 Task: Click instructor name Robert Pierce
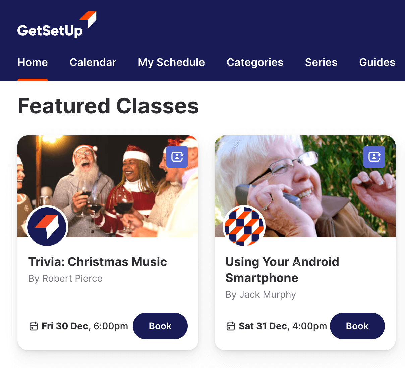click(x=65, y=278)
